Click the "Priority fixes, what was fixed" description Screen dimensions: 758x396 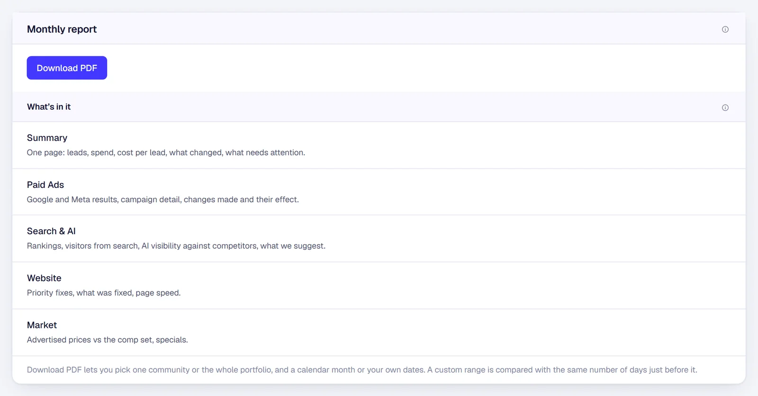tap(104, 292)
